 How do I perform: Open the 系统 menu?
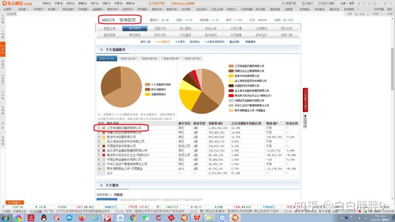coord(47,3)
